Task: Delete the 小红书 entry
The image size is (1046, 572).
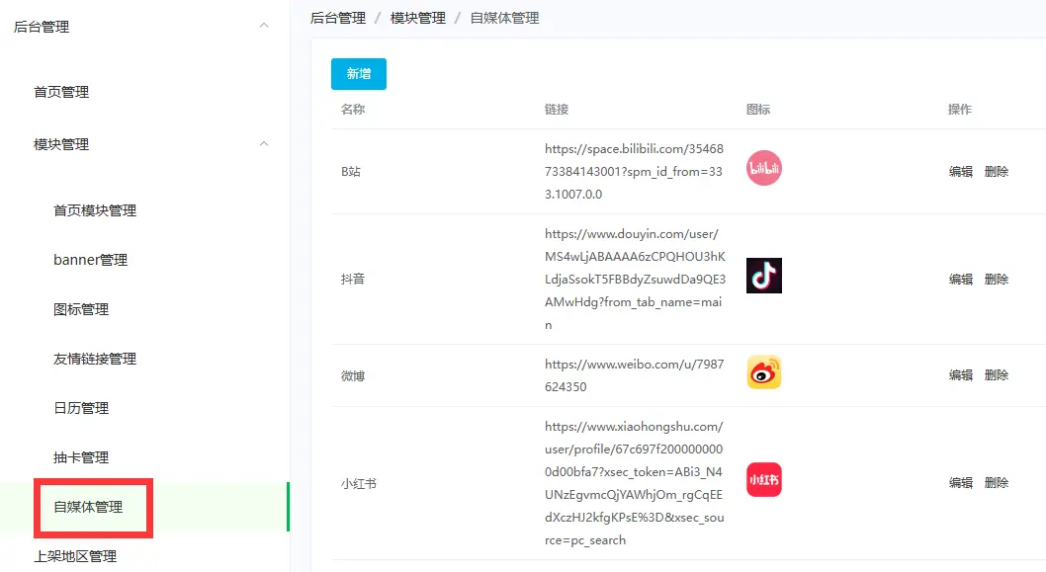Action: click(996, 482)
